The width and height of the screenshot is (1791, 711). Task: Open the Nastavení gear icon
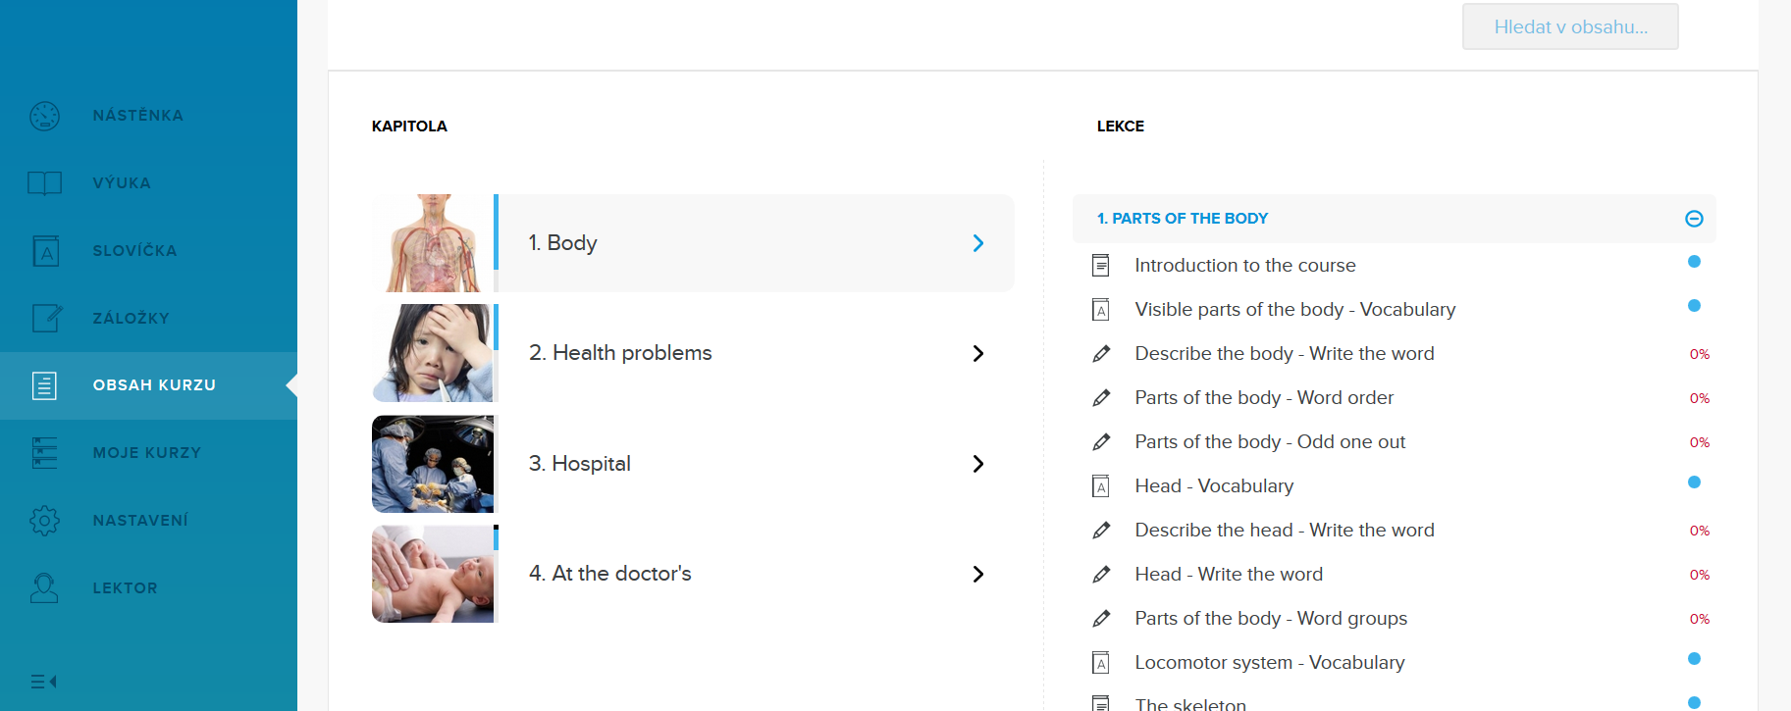click(x=44, y=521)
